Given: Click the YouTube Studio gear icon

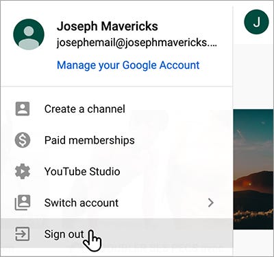Looking at the screenshot, I should (23, 171).
